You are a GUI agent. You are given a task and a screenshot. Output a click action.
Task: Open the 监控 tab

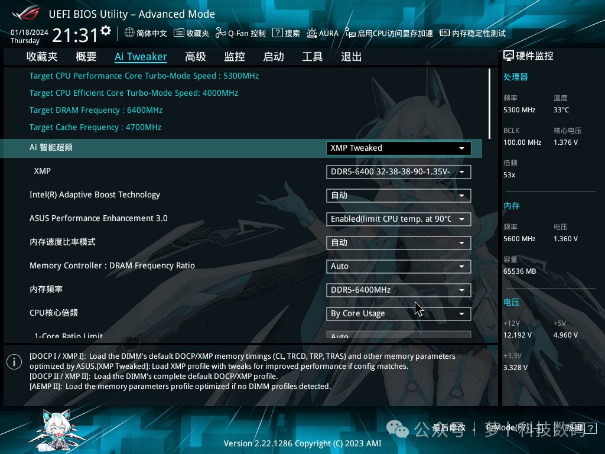235,57
